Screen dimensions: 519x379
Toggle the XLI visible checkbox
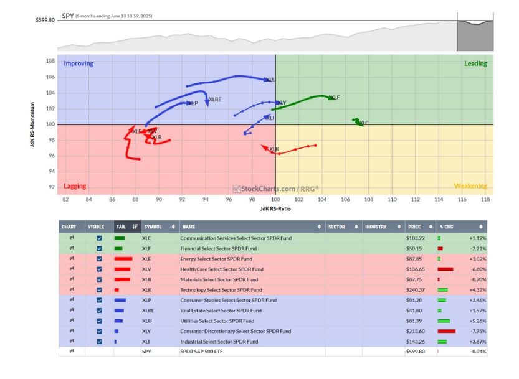99,342
